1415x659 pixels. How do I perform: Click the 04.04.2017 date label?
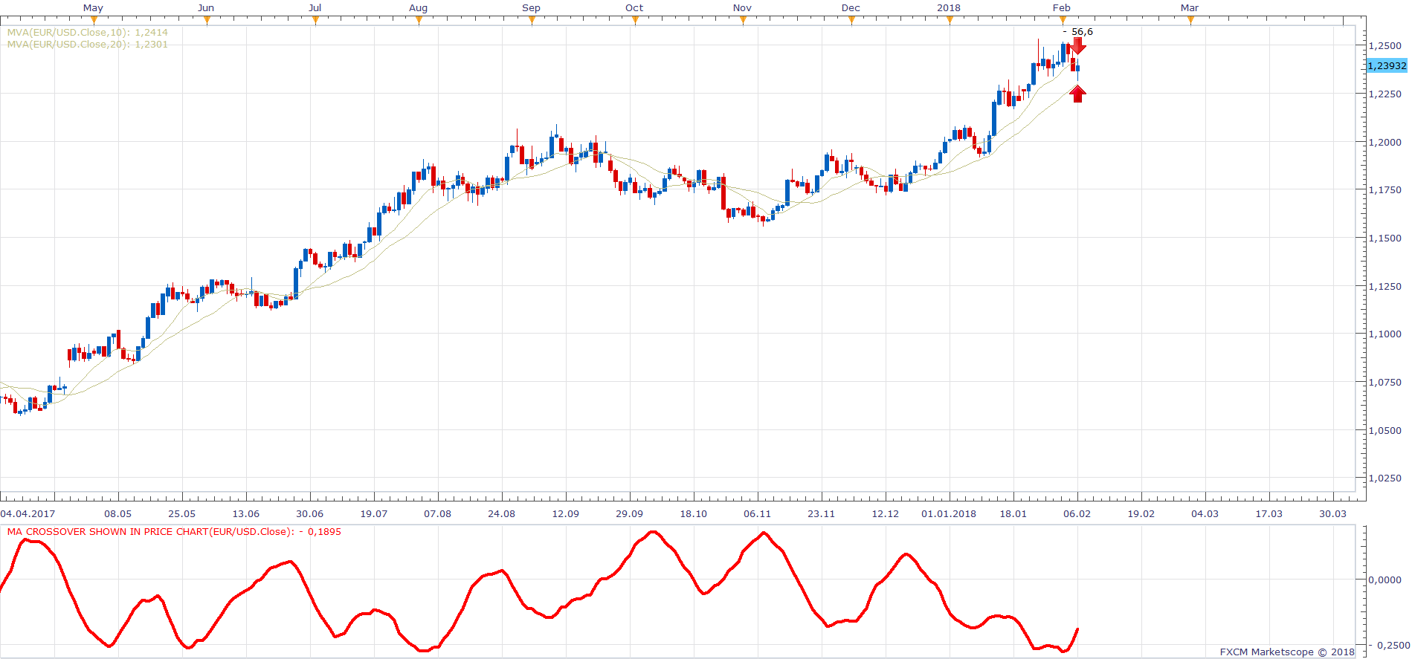28,514
